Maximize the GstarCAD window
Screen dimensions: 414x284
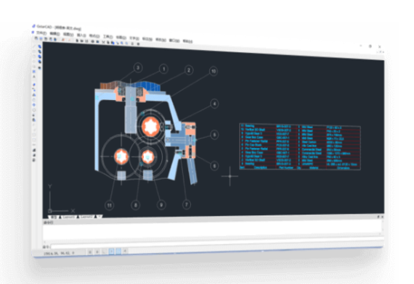click(x=370, y=46)
